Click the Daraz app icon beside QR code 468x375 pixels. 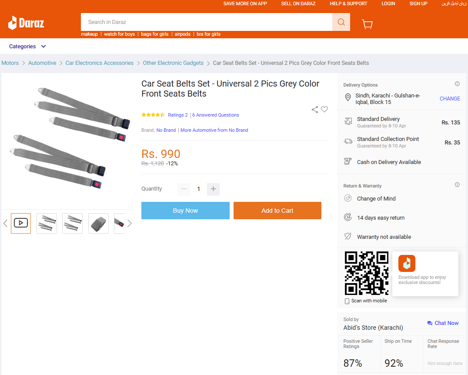tap(407, 263)
